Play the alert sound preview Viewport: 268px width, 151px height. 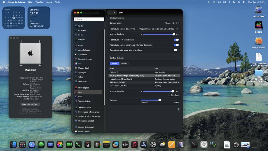pyautogui.click(x=177, y=23)
